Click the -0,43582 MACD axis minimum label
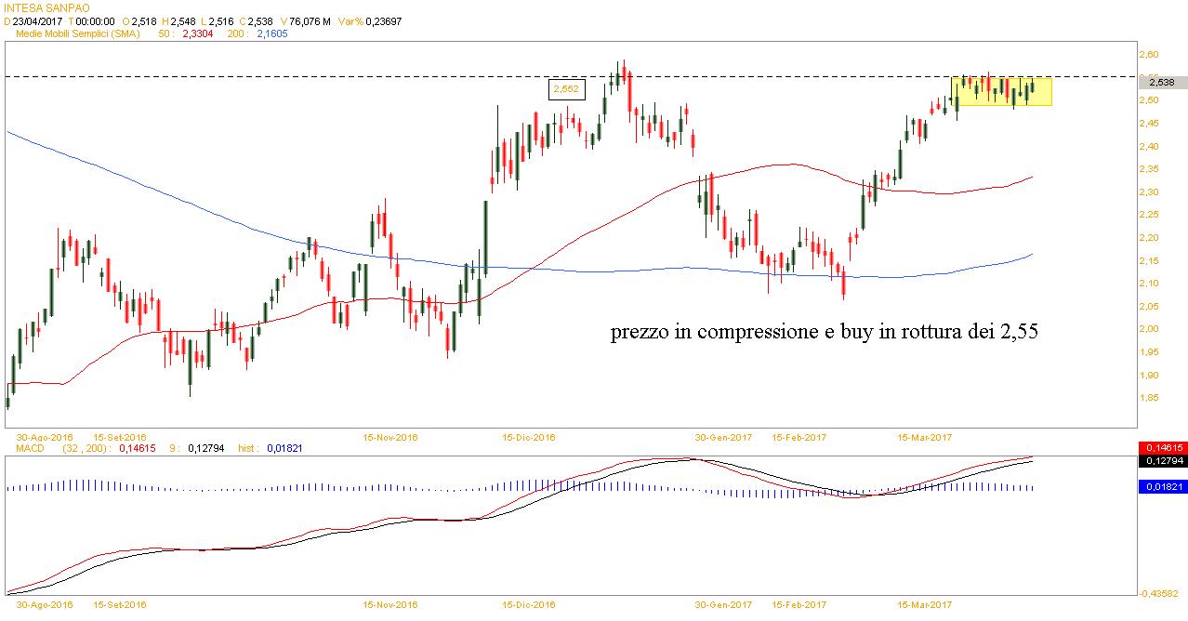Image resolution: width=1188 pixels, height=621 pixels. 1161,592
